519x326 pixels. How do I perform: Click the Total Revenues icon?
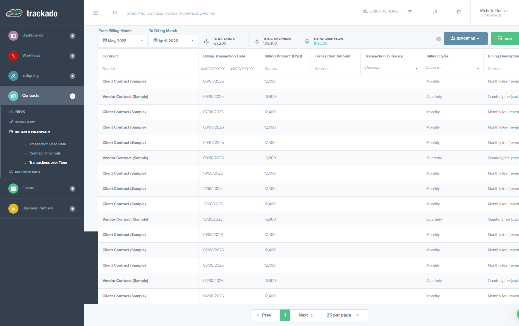pos(257,41)
